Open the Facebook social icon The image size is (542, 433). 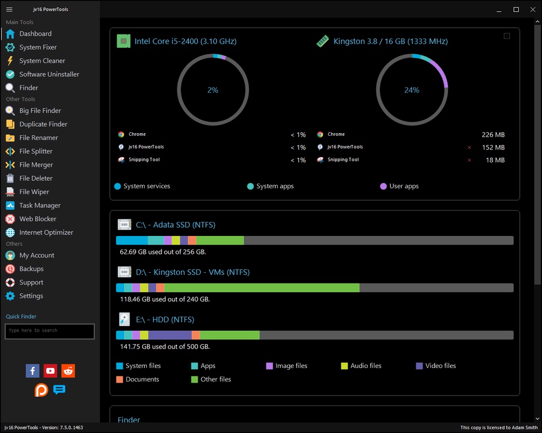[x=33, y=371]
